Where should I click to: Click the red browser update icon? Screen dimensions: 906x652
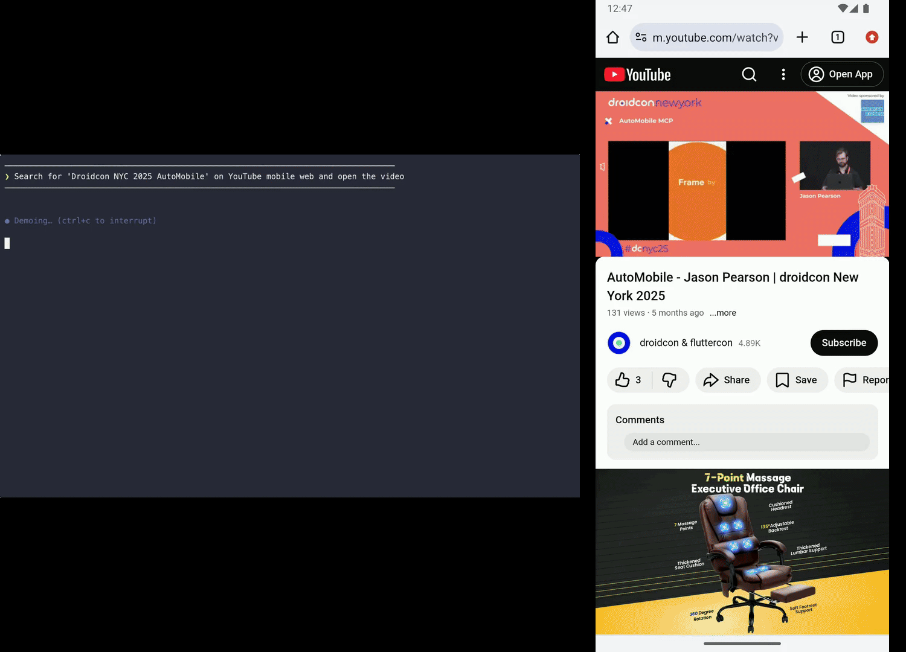pyautogui.click(x=872, y=37)
